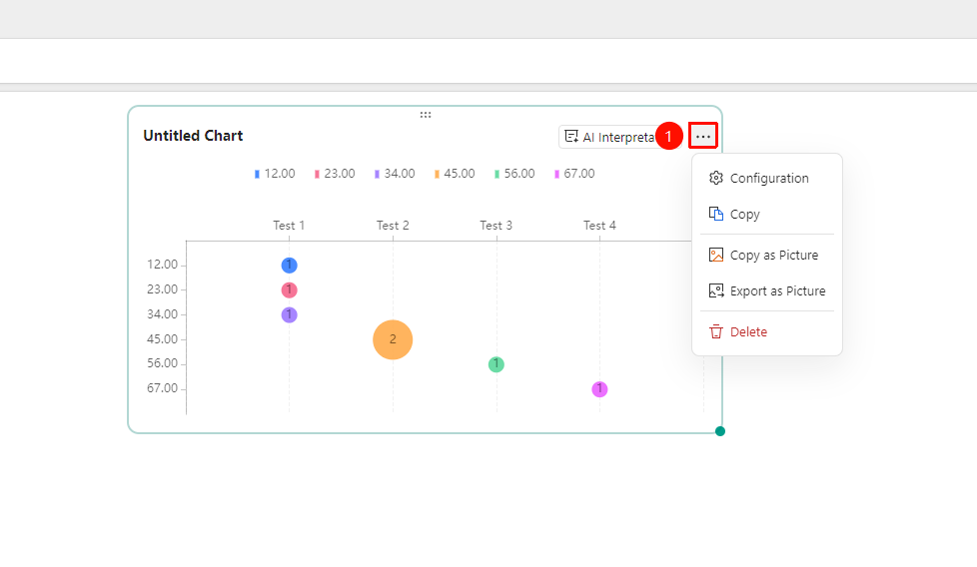Screen dimensions: 977x567
Task: Click the Untitled Chart title
Action: point(193,136)
